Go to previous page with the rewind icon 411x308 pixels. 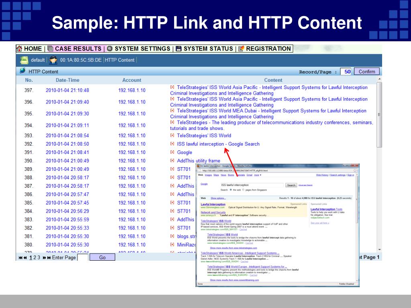(25, 258)
